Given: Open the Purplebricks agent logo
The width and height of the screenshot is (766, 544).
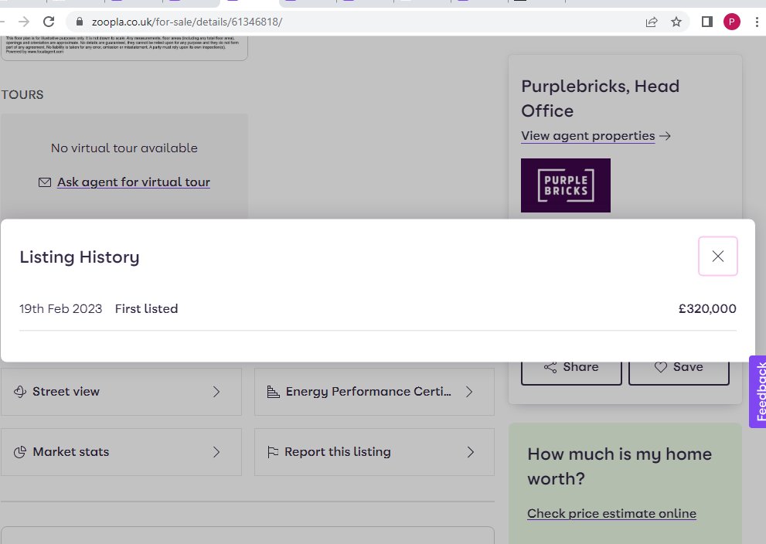Looking at the screenshot, I should click(565, 185).
